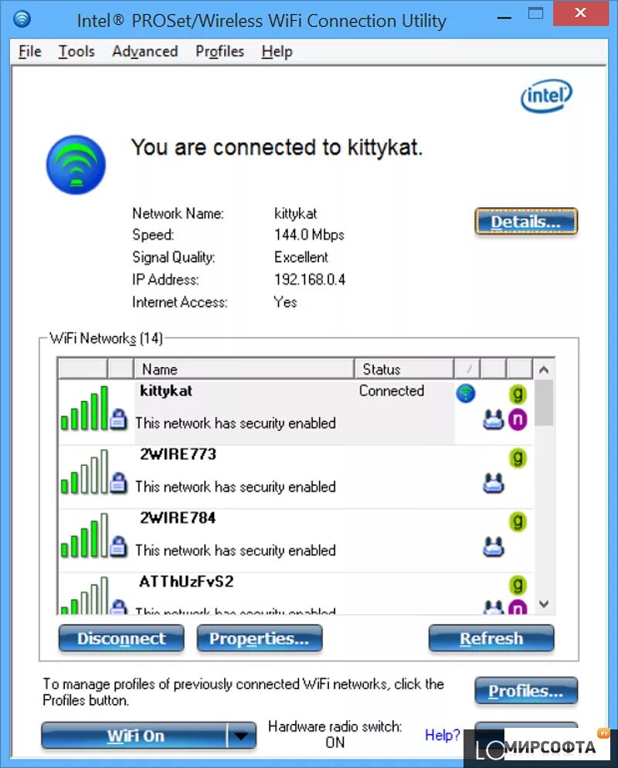Viewport: 618px width, 768px height.
Task: Click ATThUzFvS2 green g band icon
Action: click(x=518, y=585)
